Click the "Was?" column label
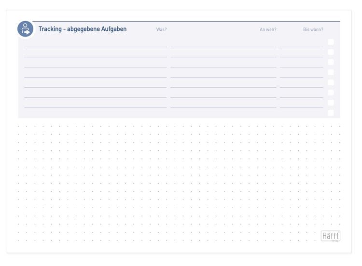 pyautogui.click(x=161, y=29)
